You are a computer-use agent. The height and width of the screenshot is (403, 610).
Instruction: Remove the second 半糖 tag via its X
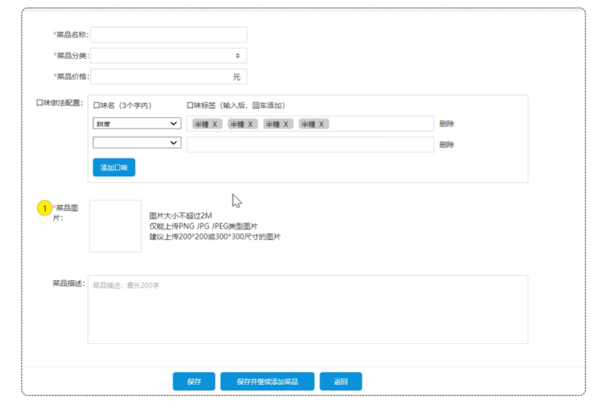point(251,124)
